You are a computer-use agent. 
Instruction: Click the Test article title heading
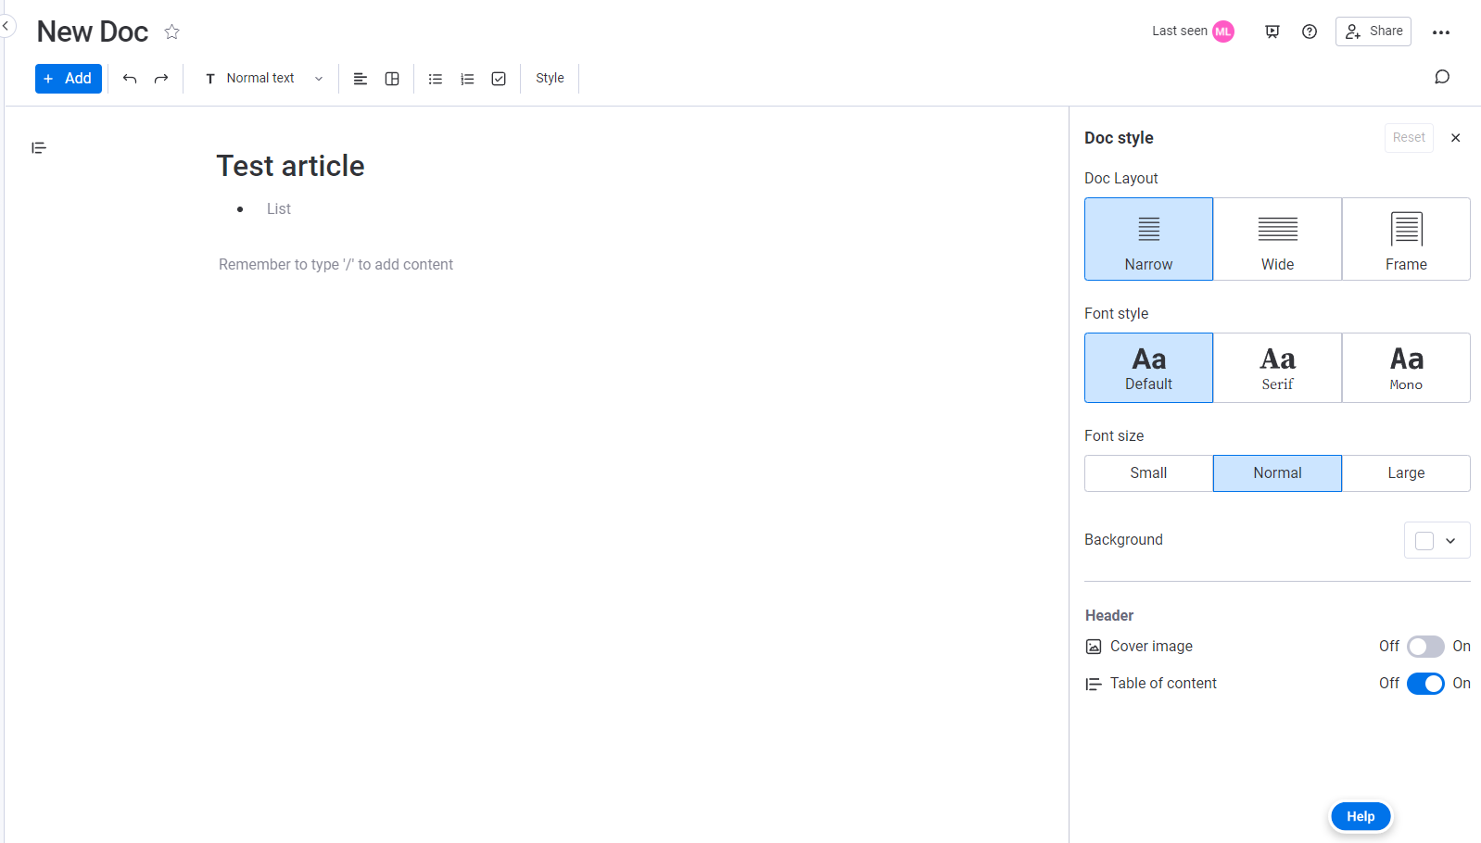tap(290, 166)
